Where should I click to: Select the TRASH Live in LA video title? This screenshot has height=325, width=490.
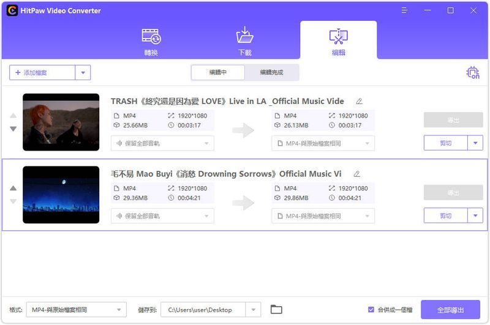click(x=227, y=101)
